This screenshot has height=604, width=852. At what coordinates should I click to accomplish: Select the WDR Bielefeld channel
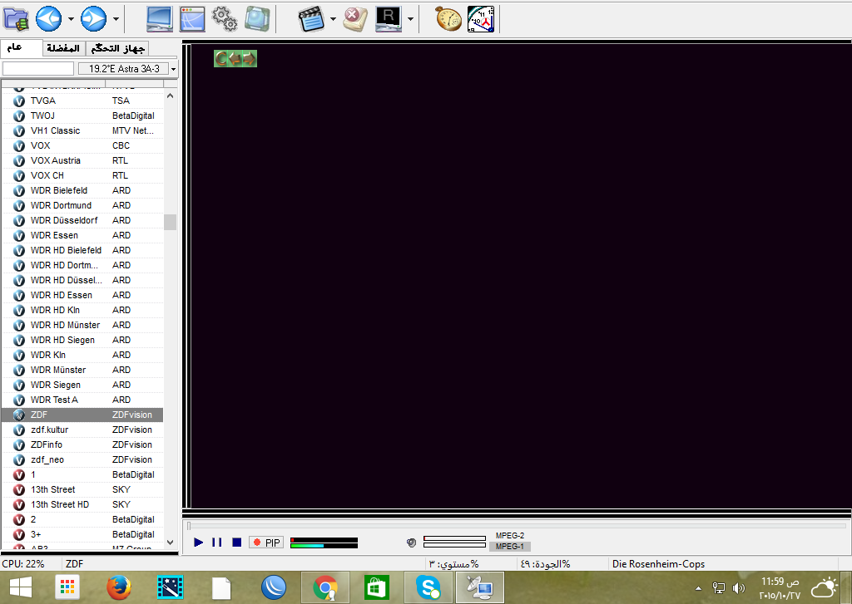point(82,190)
